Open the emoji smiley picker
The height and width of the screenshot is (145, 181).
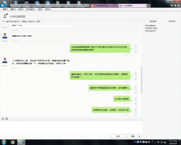click(3, 119)
